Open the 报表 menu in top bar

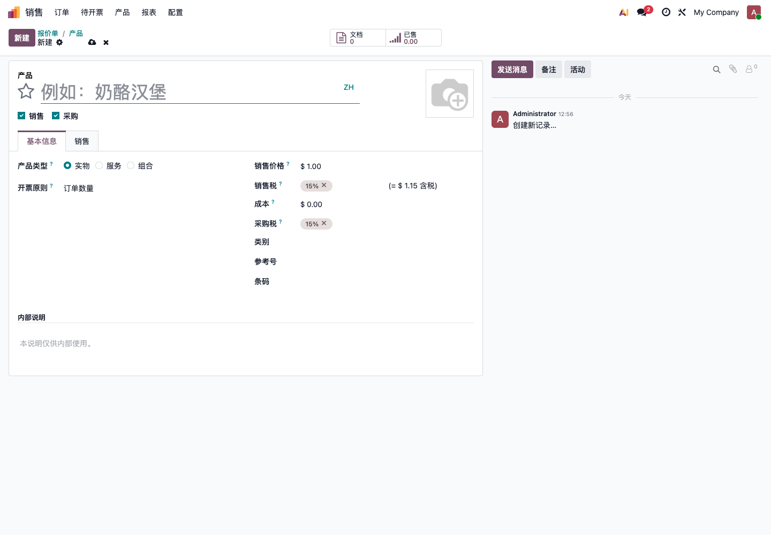[149, 12]
